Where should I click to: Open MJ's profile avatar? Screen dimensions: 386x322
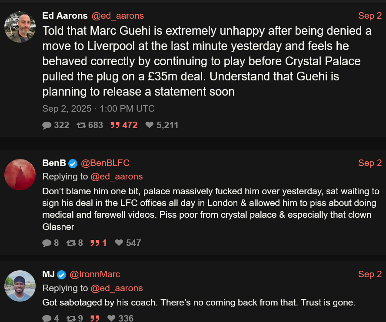click(x=20, y=286)
